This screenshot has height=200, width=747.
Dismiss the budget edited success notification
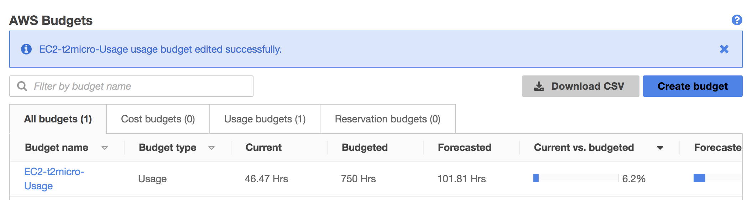click(724, 49)
